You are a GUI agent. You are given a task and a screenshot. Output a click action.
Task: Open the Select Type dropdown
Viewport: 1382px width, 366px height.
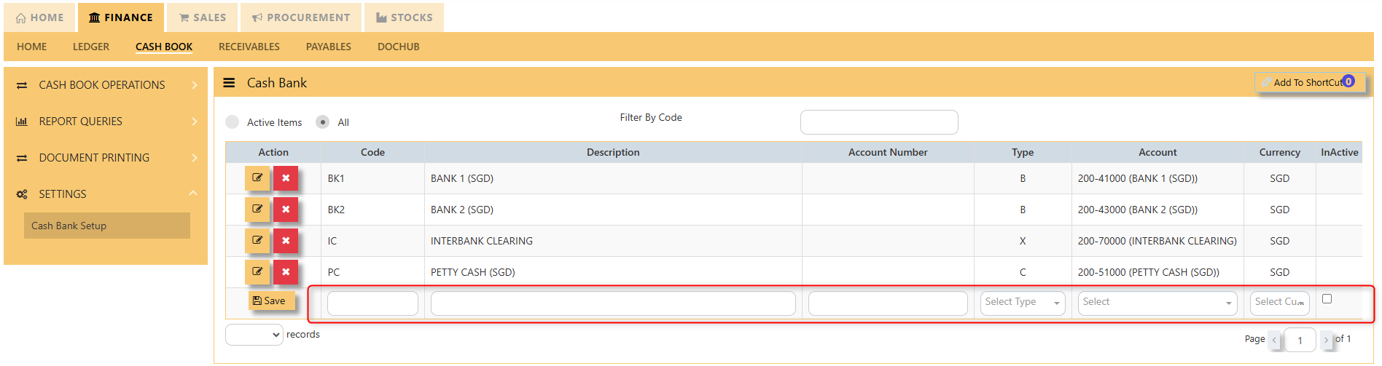click(1023, 303)
